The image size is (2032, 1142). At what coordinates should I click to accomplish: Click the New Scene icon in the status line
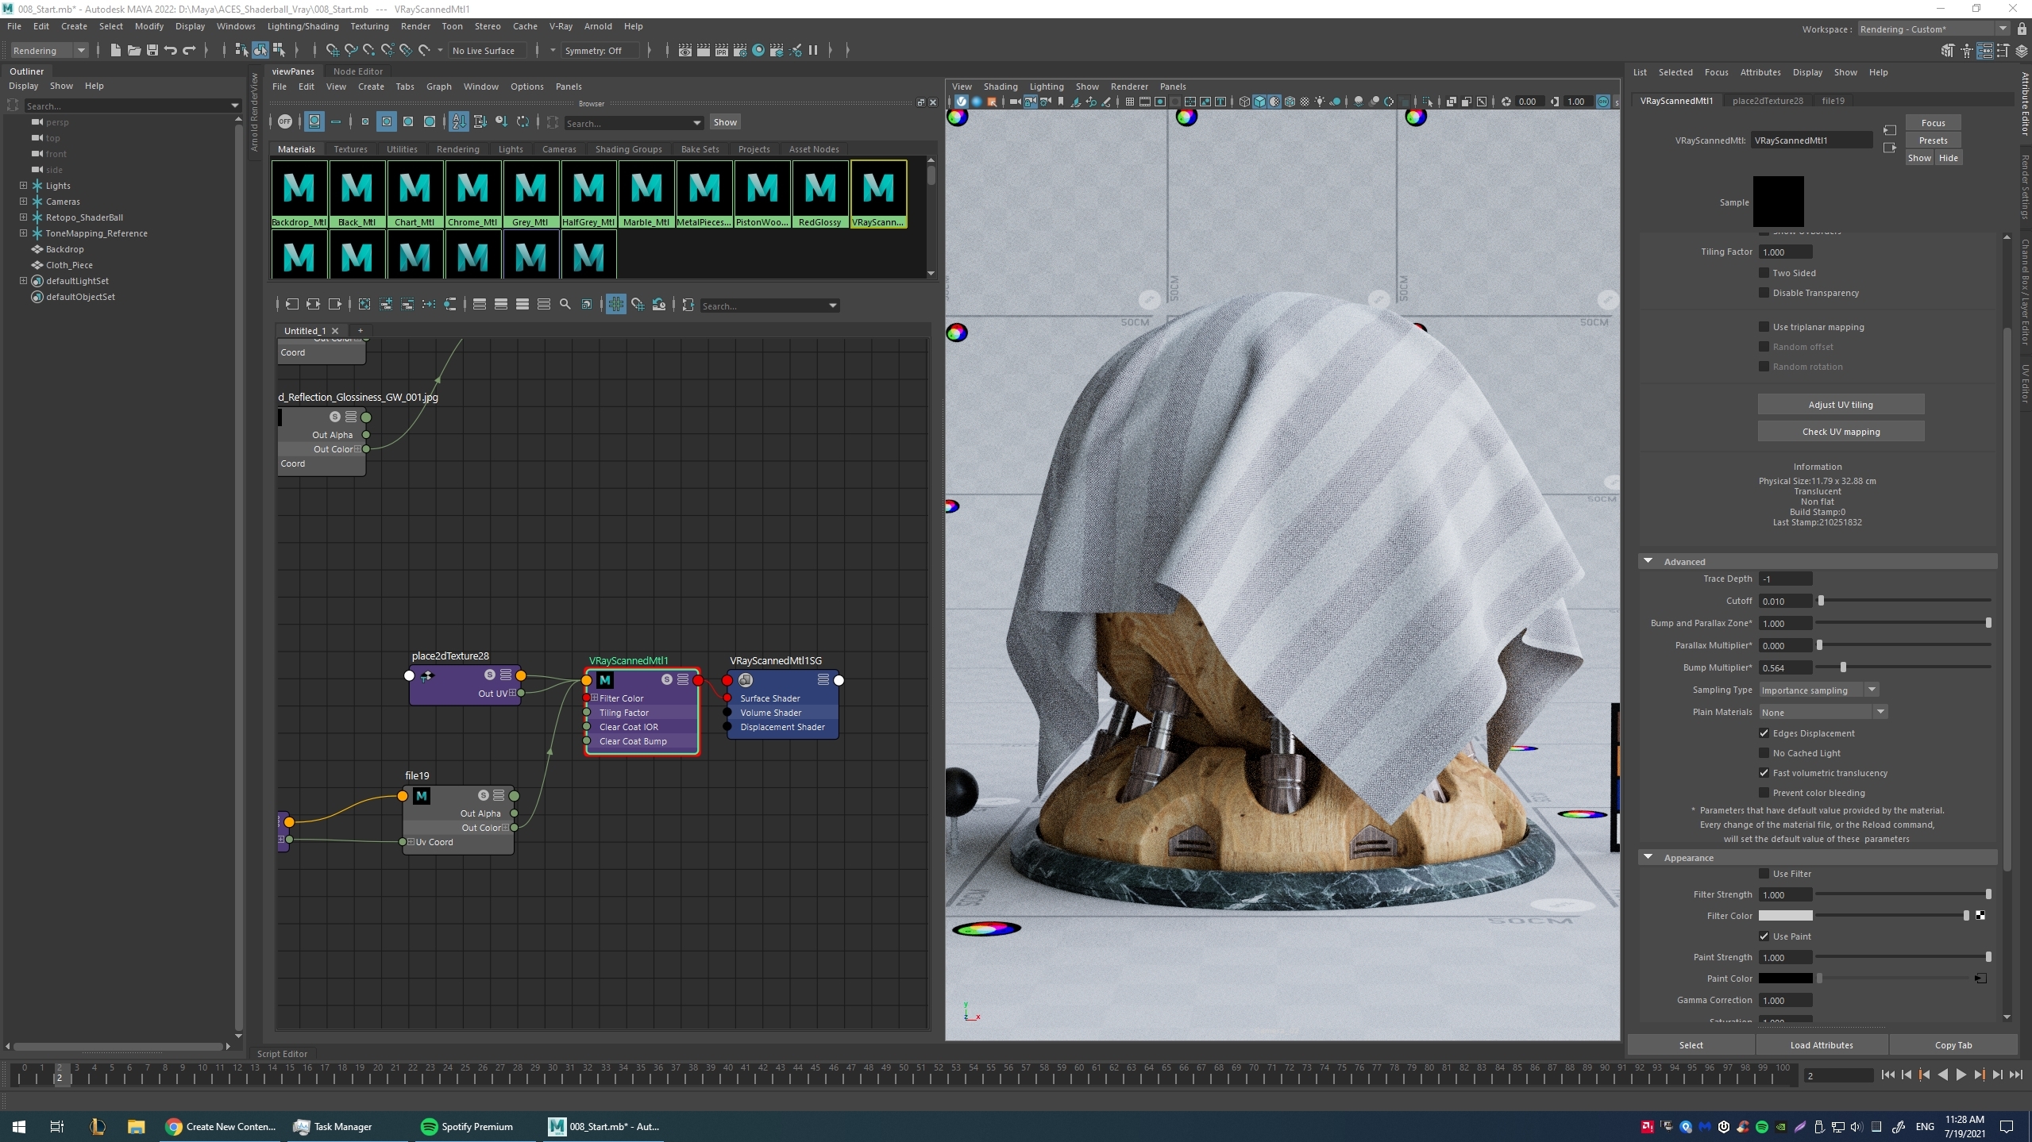pos(115,50)
